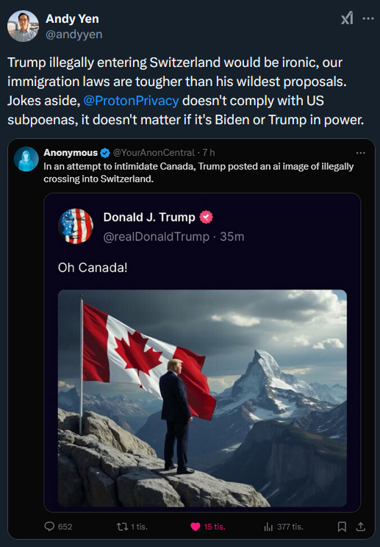This screenshot has height=547, width=380.
Task: Click the Anonymous account avatar
Action: [x=26, y=159]
